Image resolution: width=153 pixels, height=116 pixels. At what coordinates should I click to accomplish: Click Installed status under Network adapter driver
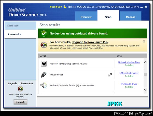[x=129, y=65]
